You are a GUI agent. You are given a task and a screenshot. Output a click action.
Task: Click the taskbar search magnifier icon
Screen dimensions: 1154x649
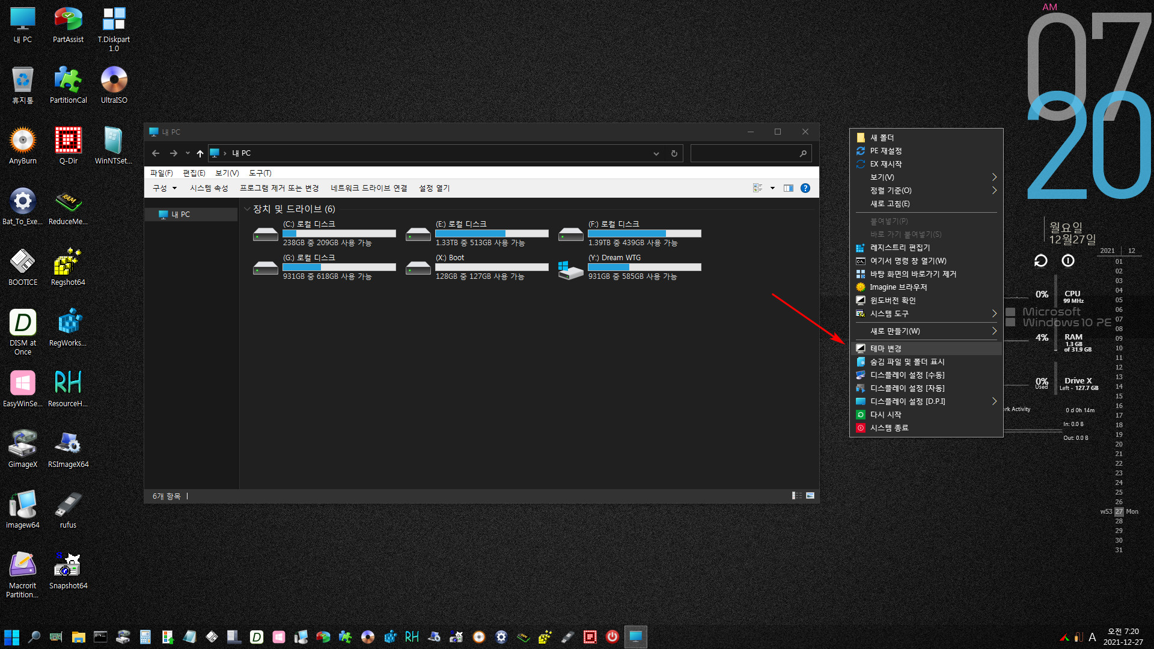(34, 637)
